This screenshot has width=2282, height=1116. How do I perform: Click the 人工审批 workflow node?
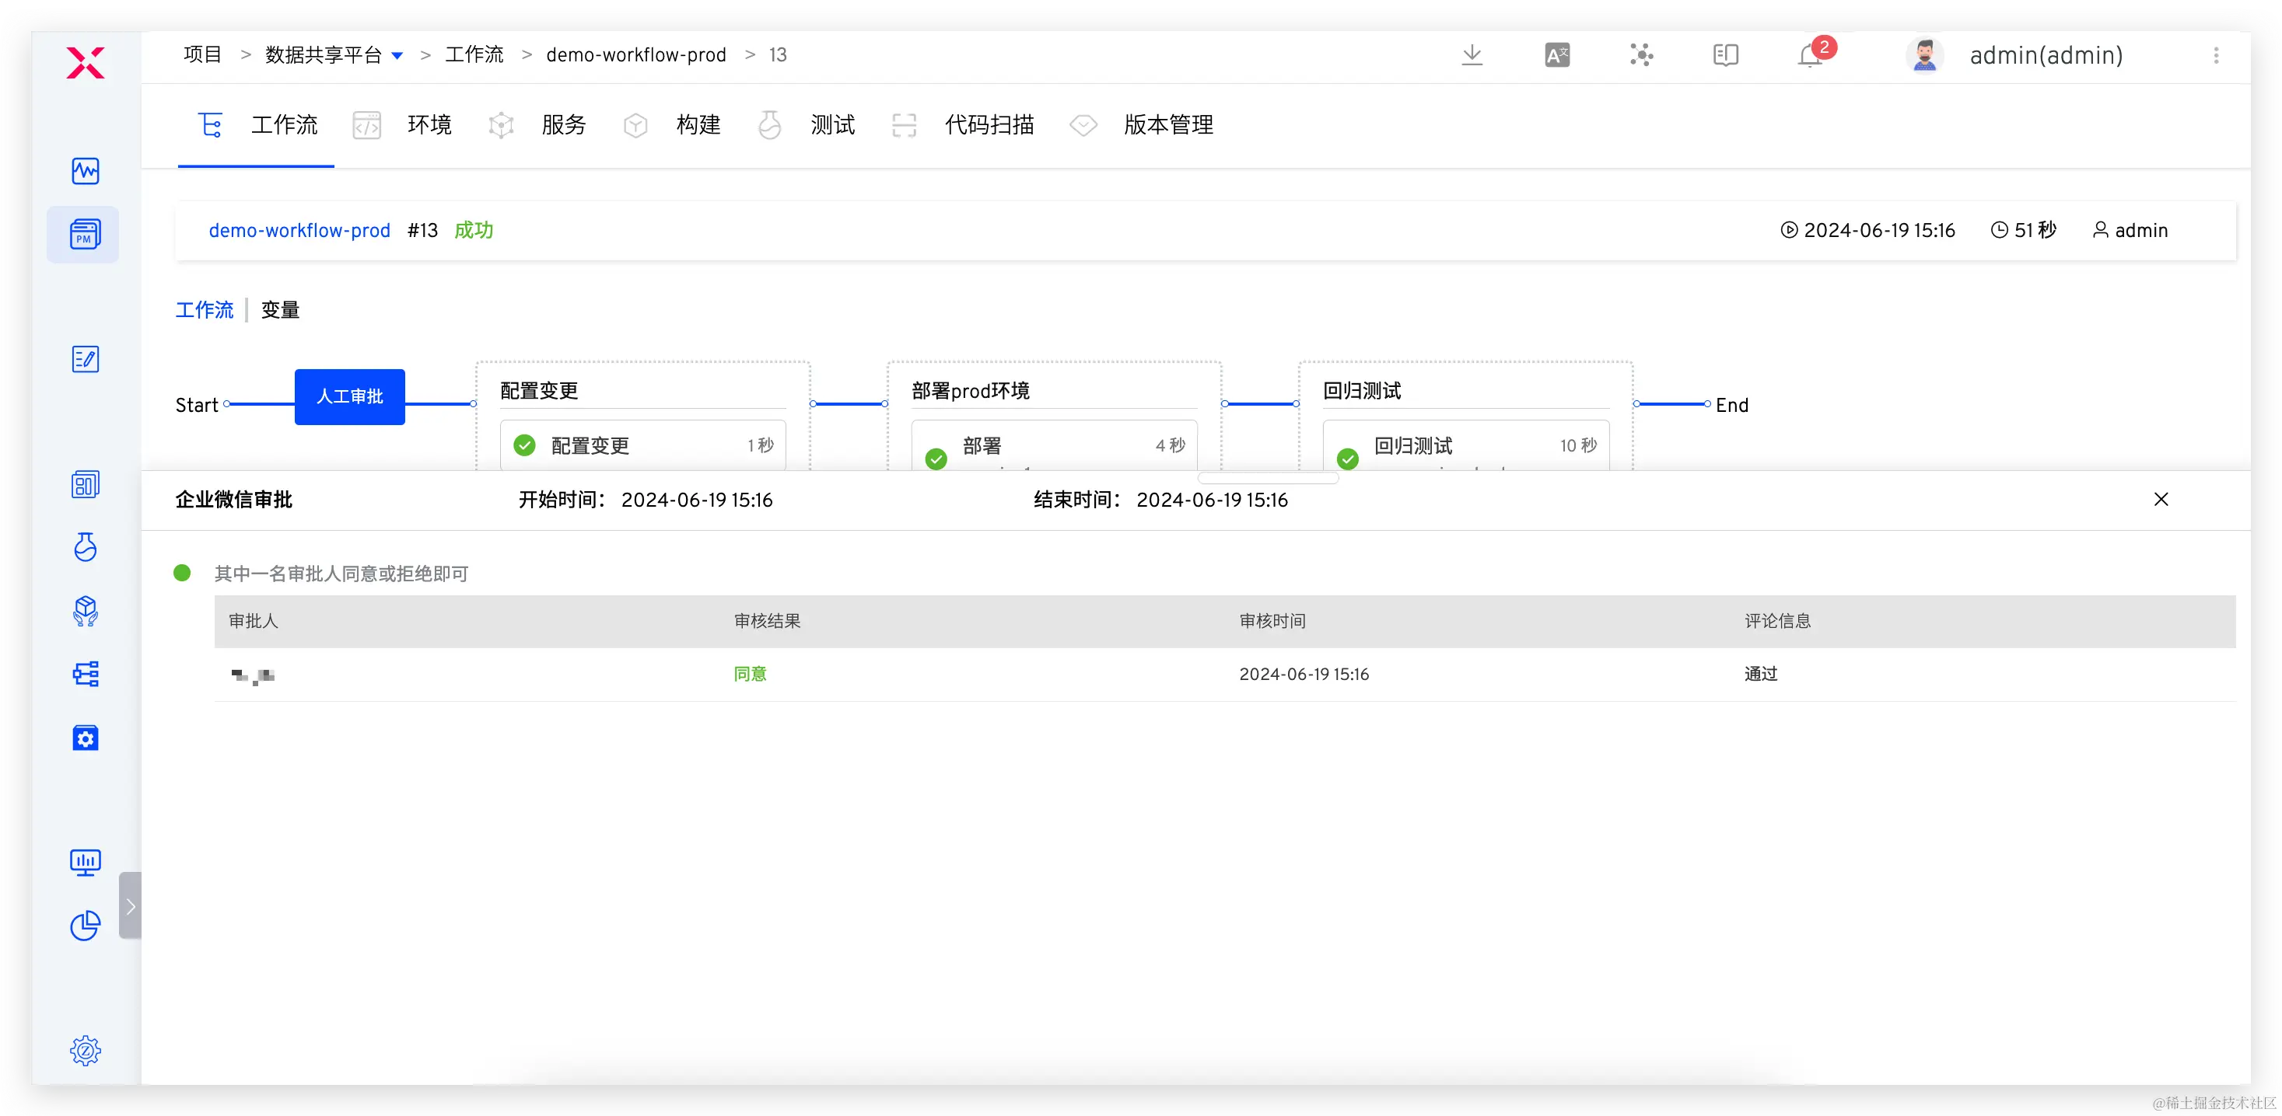coord(349,396)
